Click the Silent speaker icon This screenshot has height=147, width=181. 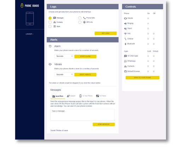point(125,29)
